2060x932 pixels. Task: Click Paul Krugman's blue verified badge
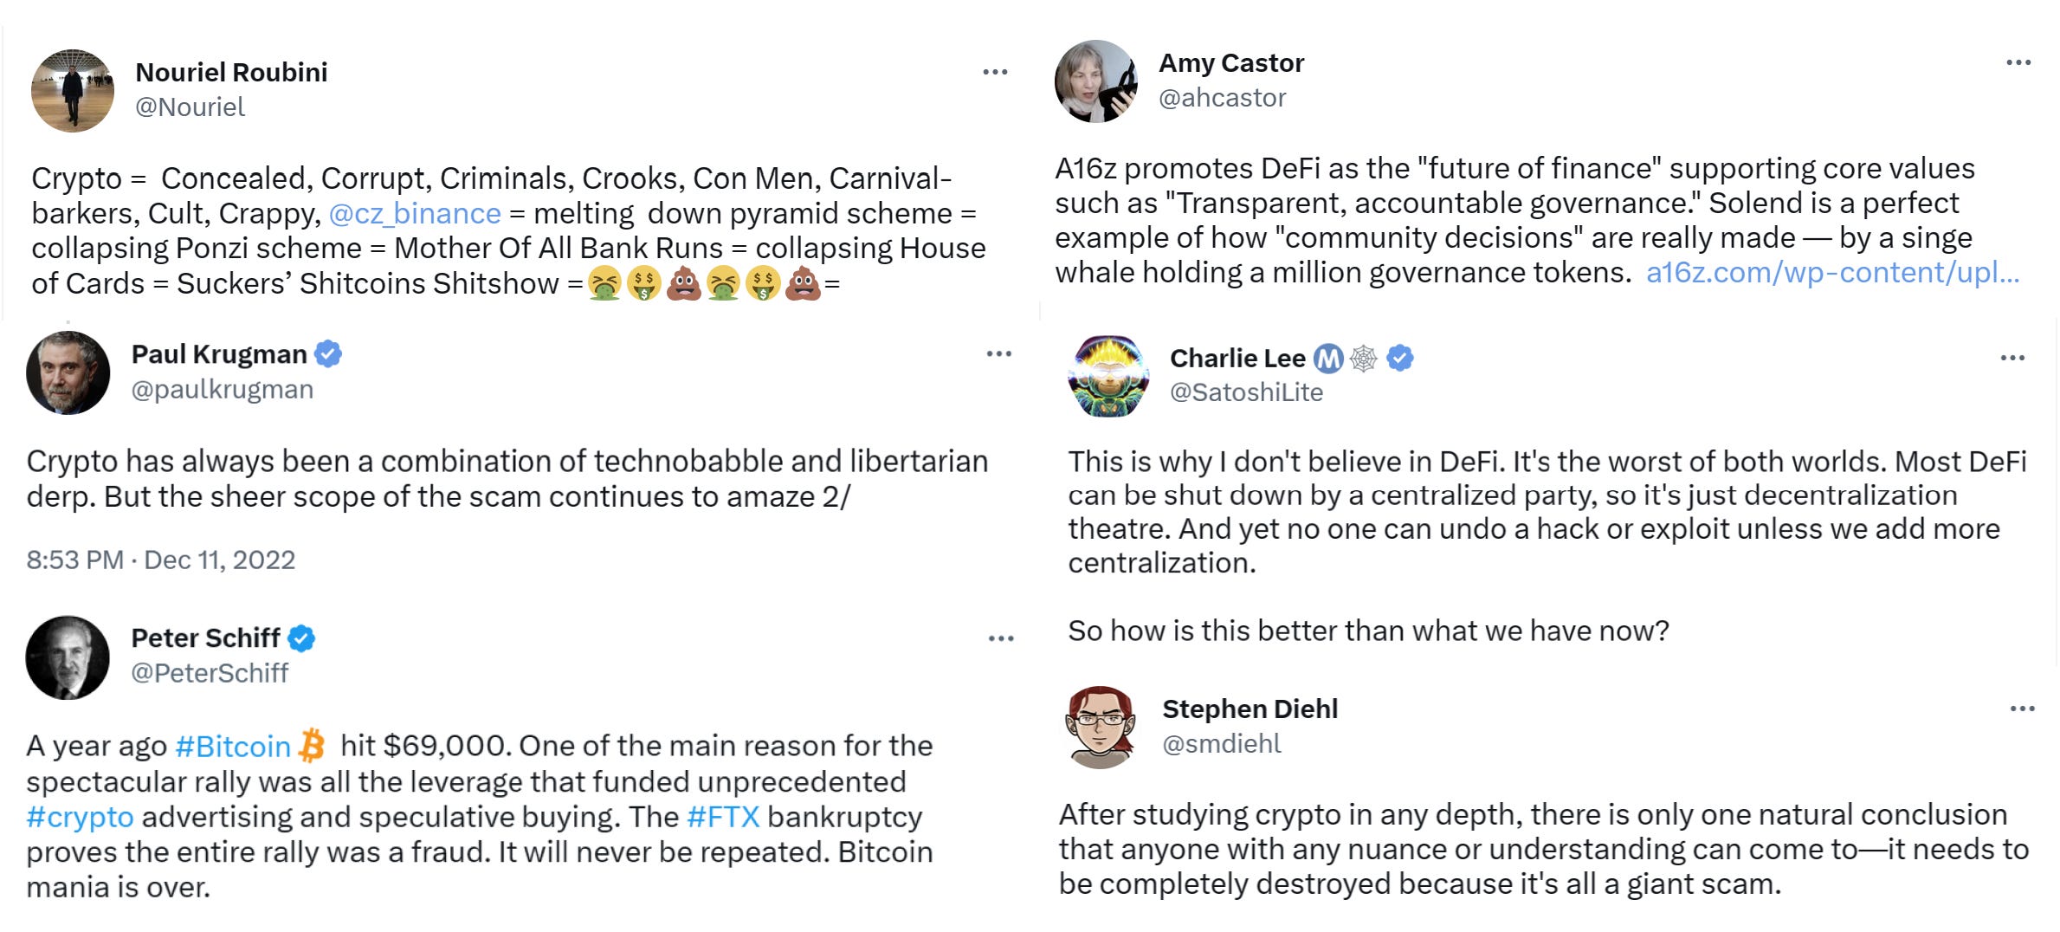click(327, 353)
